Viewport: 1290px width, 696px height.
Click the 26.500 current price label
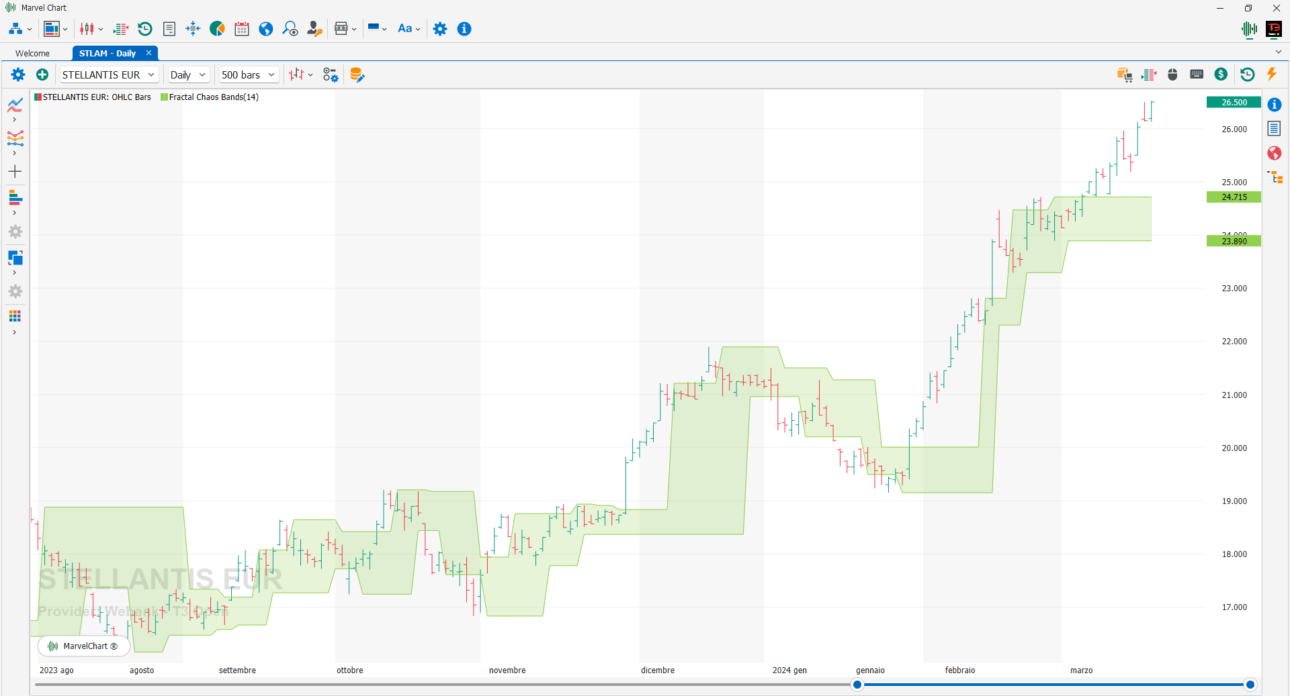tap(1234, 103)
